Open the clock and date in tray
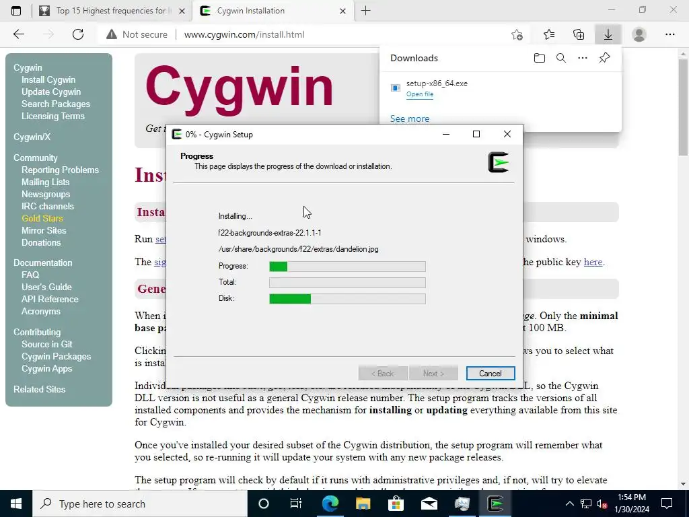Image resolution: width=689 pixels, height=517 pixels. (x=632, y=504)
